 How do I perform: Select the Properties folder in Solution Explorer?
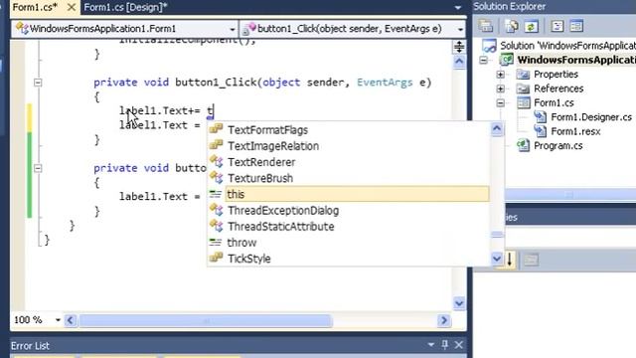[556, 75]
